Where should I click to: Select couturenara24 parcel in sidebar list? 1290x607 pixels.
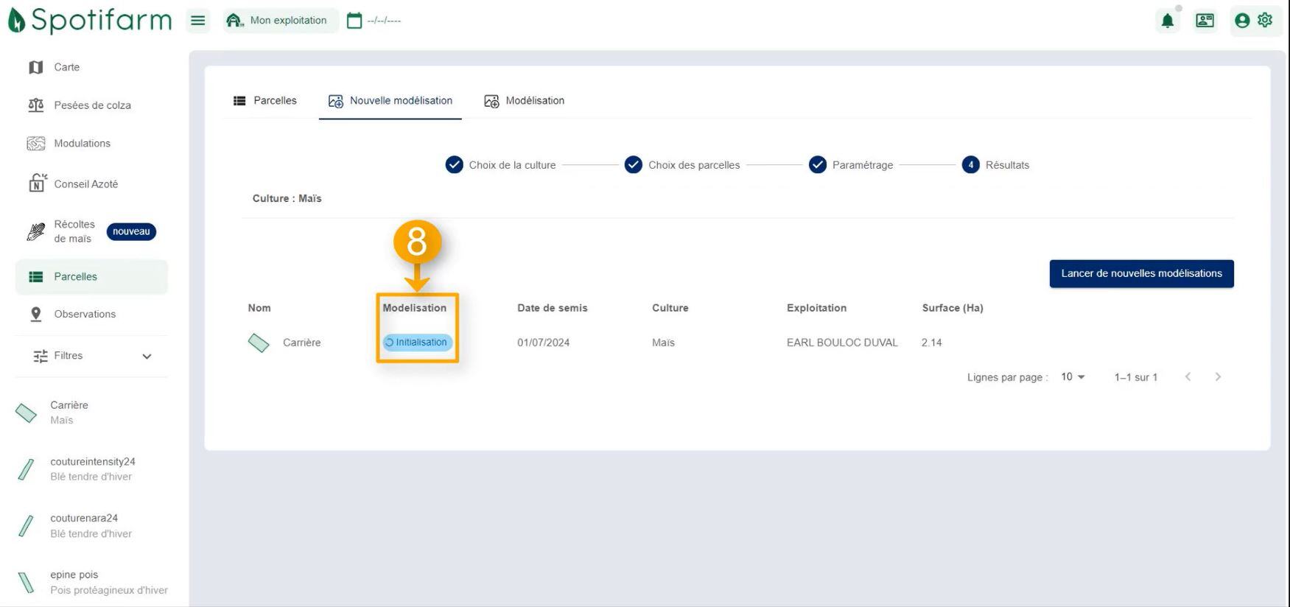(84, 526)
